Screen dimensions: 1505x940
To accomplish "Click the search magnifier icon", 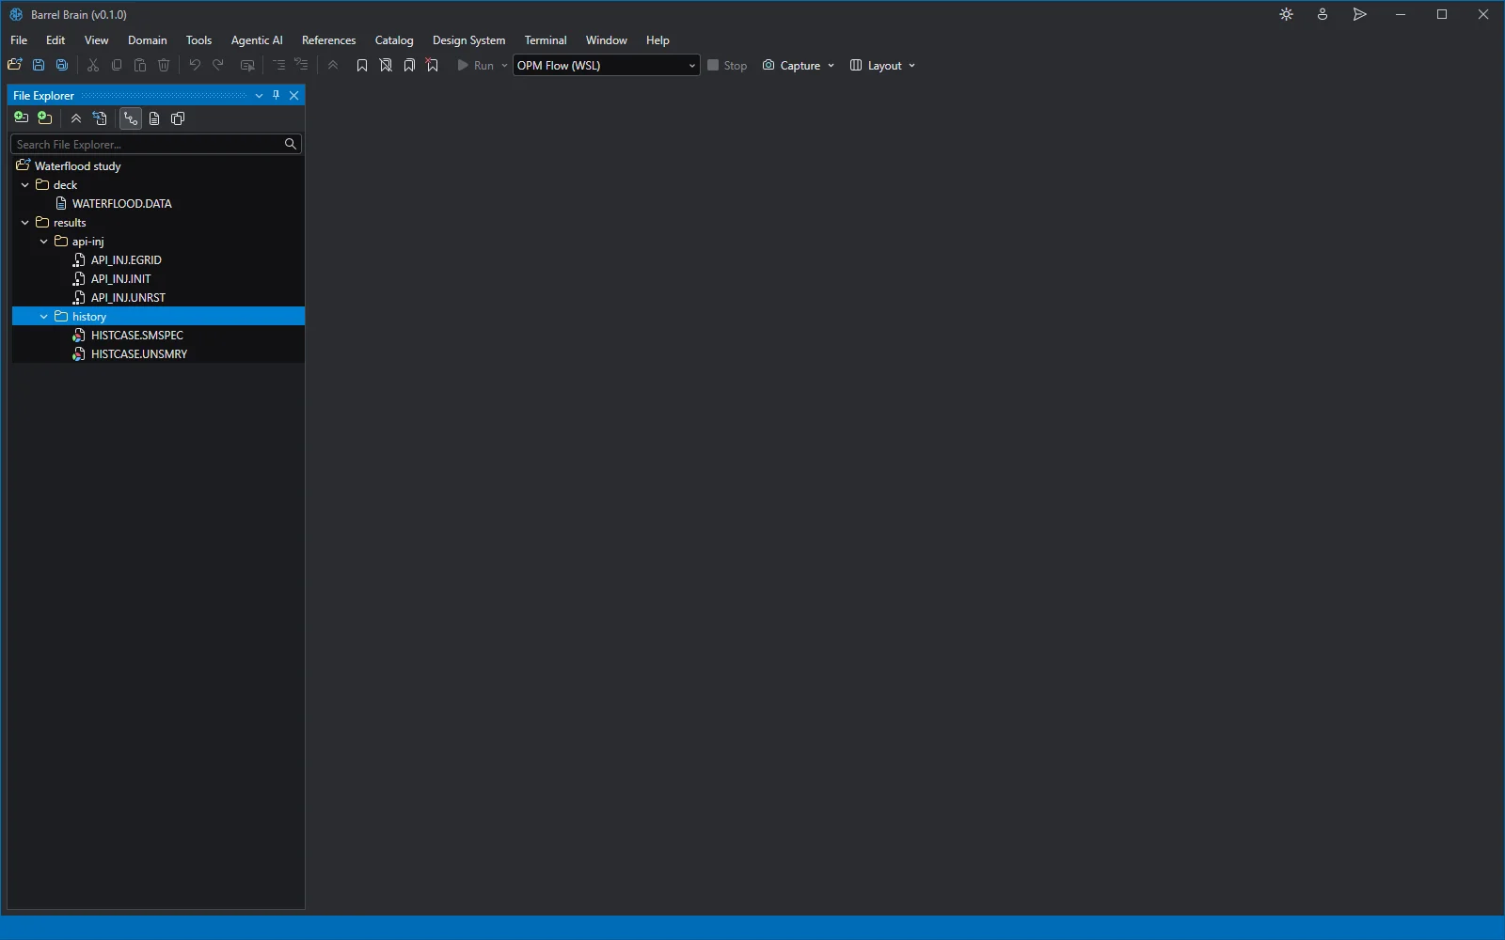I will point(291,144).
